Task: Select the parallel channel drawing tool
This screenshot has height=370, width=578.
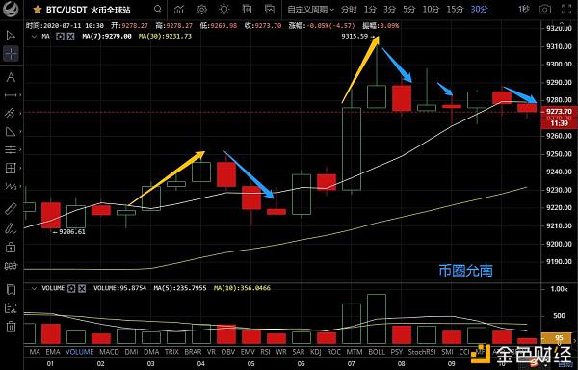Action: point(11,113)
